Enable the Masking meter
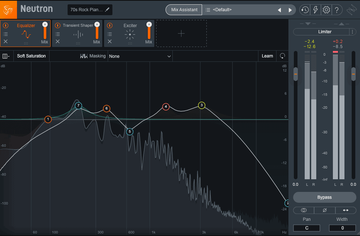This screenshot has width=360, height=236. pos(93,56)
